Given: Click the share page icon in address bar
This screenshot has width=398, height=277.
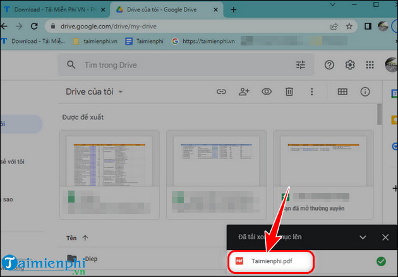Looking at the screenshot, I should (334, 27).
